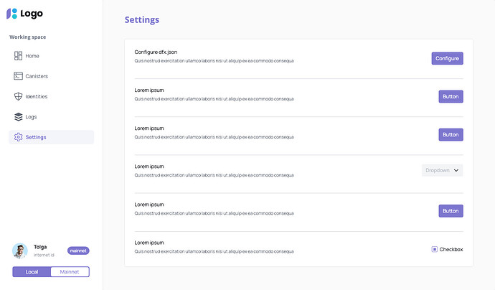
Task: Select the Home menu item
Action: click(32, 56)
